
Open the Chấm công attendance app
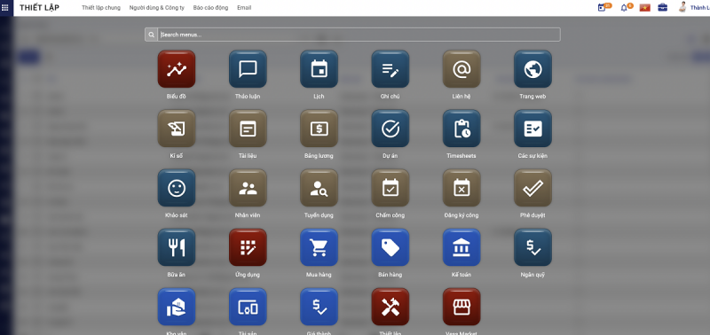390,188
